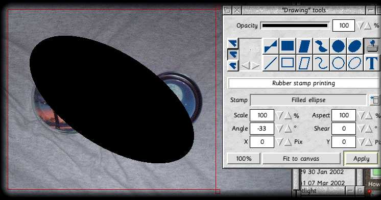Select the outline circle tool
381x200 pixels.
point(338,63)
